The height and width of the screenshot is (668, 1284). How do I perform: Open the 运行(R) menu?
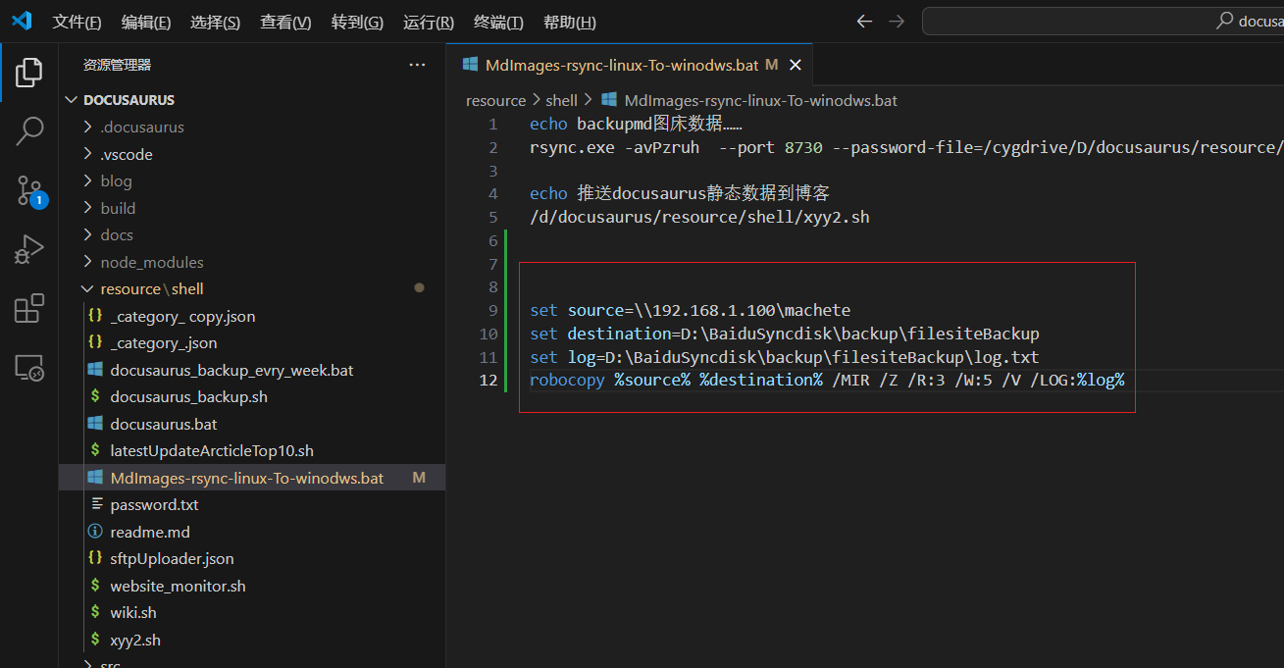coord(429,22)
